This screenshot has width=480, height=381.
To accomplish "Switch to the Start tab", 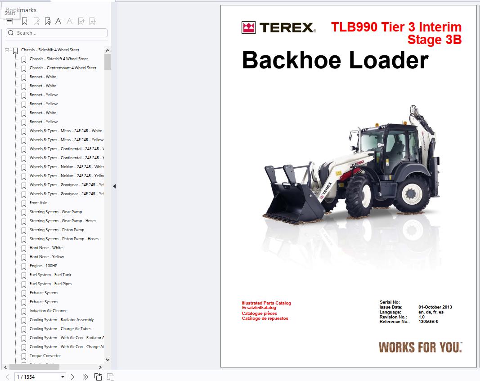I will (x=9, y=13).
